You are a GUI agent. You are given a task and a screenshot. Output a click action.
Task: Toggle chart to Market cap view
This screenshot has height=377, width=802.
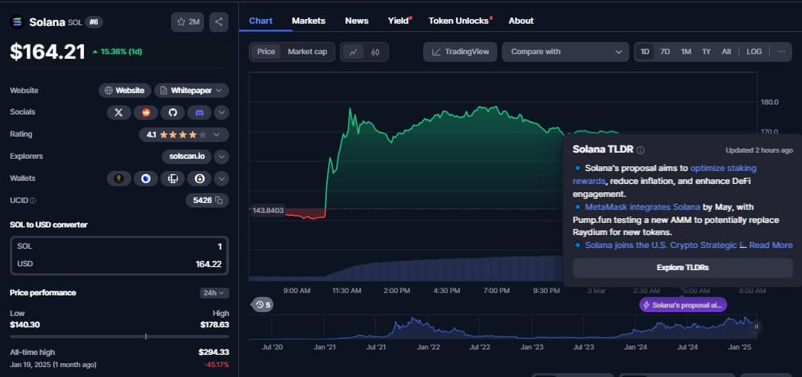click(307, 52)
